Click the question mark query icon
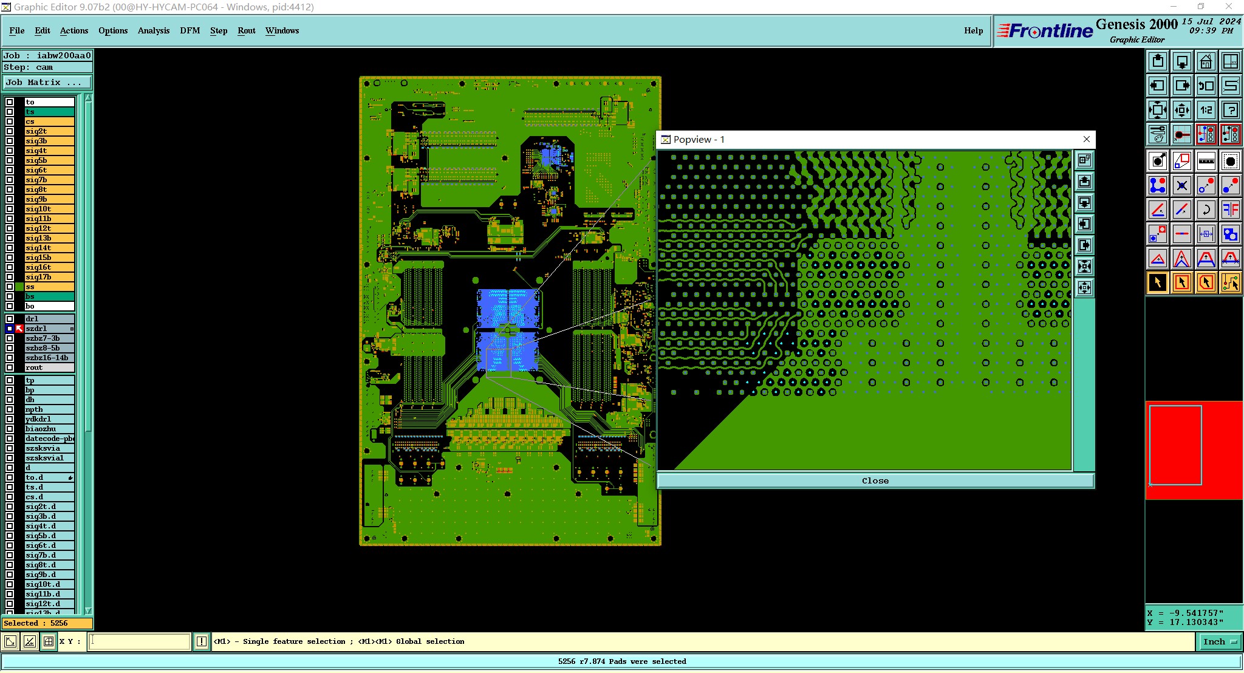 [1230, 110]
